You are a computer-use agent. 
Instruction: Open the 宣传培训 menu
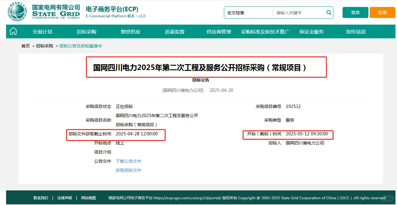click(x=355, y=31)
